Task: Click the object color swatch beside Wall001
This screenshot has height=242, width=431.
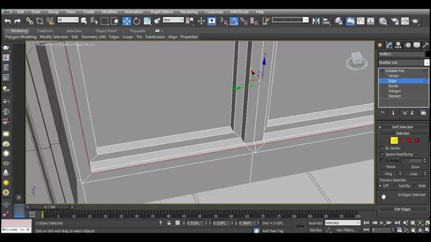Action: [x=428, y=54]
